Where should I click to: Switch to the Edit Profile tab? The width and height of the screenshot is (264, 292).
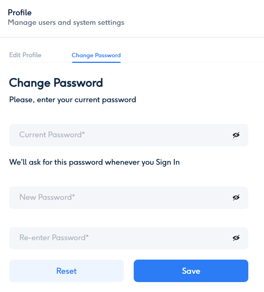[25, 55]
